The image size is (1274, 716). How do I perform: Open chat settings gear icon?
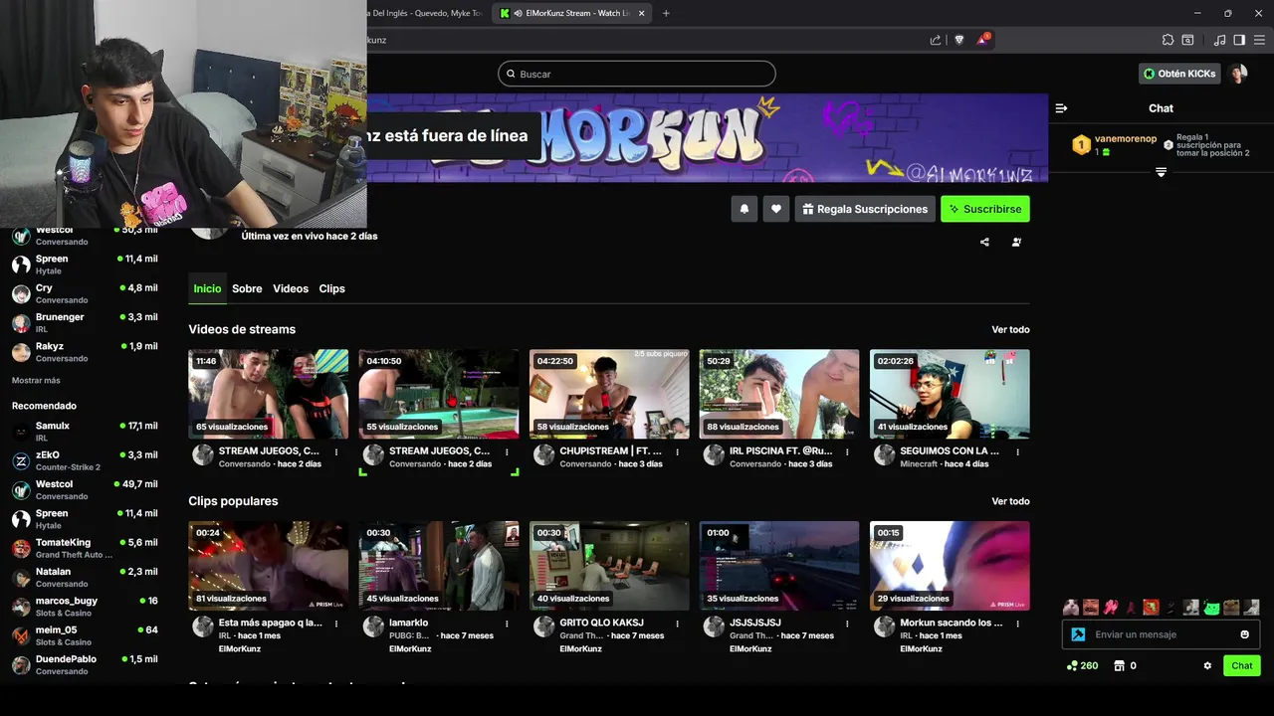point(1207,665)
